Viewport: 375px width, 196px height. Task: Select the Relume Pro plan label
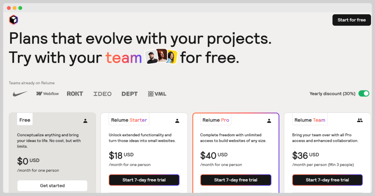click(216, 120)
